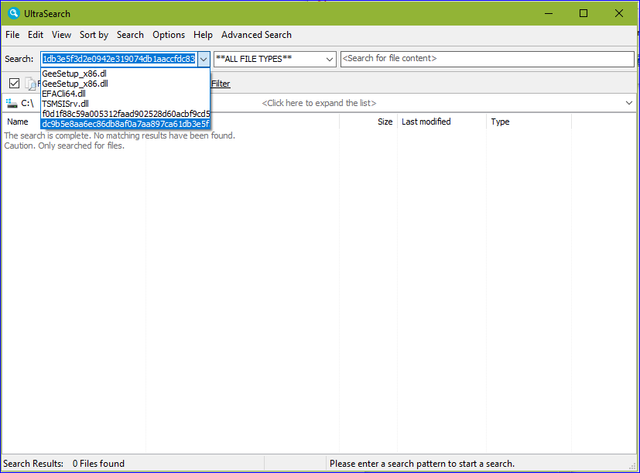
Task: Open the File menu
Action: click(12, 35)
